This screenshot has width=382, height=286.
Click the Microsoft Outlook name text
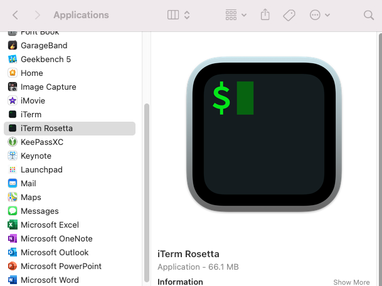coord(55,253)
